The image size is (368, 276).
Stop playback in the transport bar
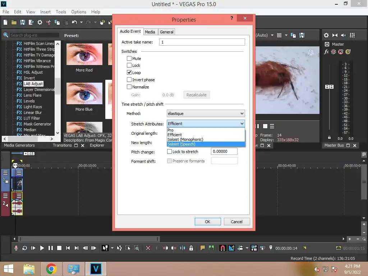tap(59, 248)
